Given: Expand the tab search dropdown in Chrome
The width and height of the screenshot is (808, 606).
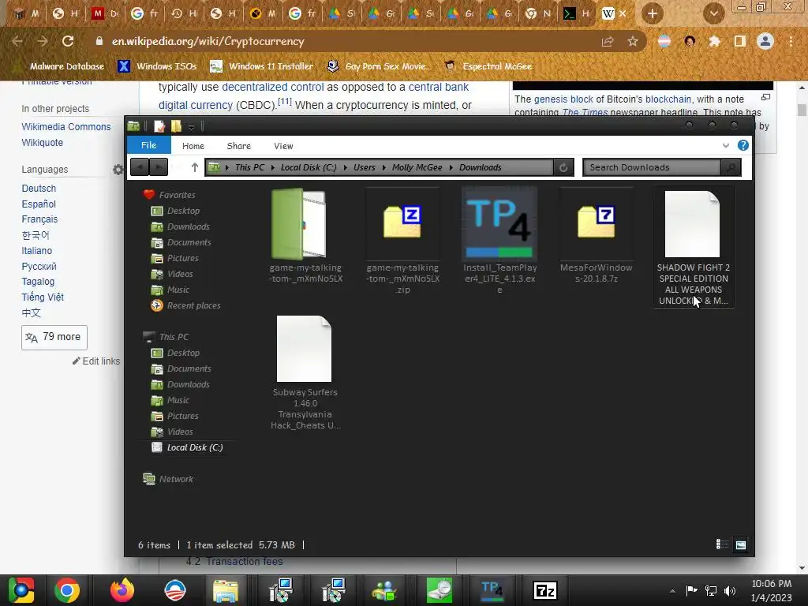Looking at the screenshot, I should 713,13.
